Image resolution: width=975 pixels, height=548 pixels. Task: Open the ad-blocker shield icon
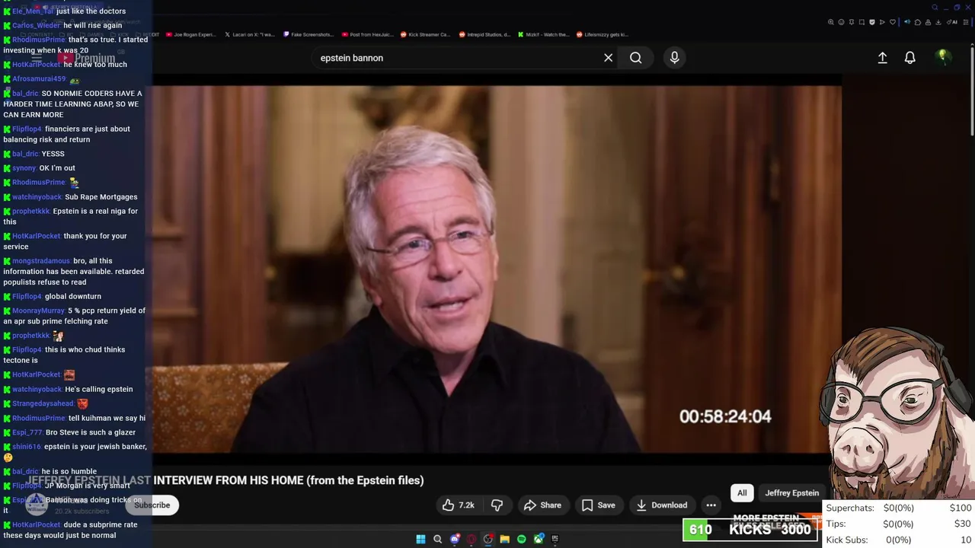(x=872, y=22)
